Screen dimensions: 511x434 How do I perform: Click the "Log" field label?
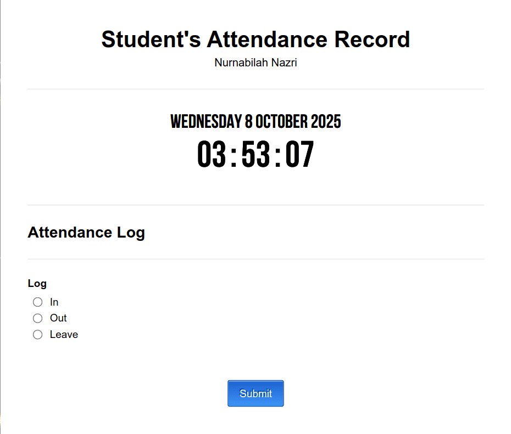click(x=37, y=283)
